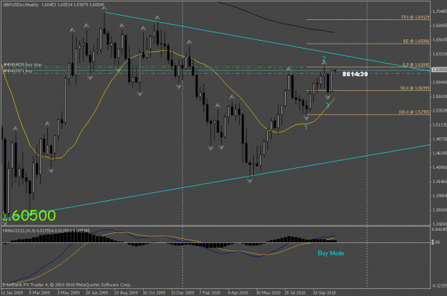Select the BE @ 1.65086 level label
The image size is (447, 296).
click(x=416, y=41)
